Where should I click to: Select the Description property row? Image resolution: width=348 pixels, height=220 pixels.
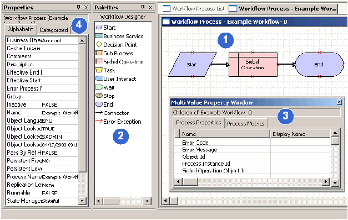[42, 64]
